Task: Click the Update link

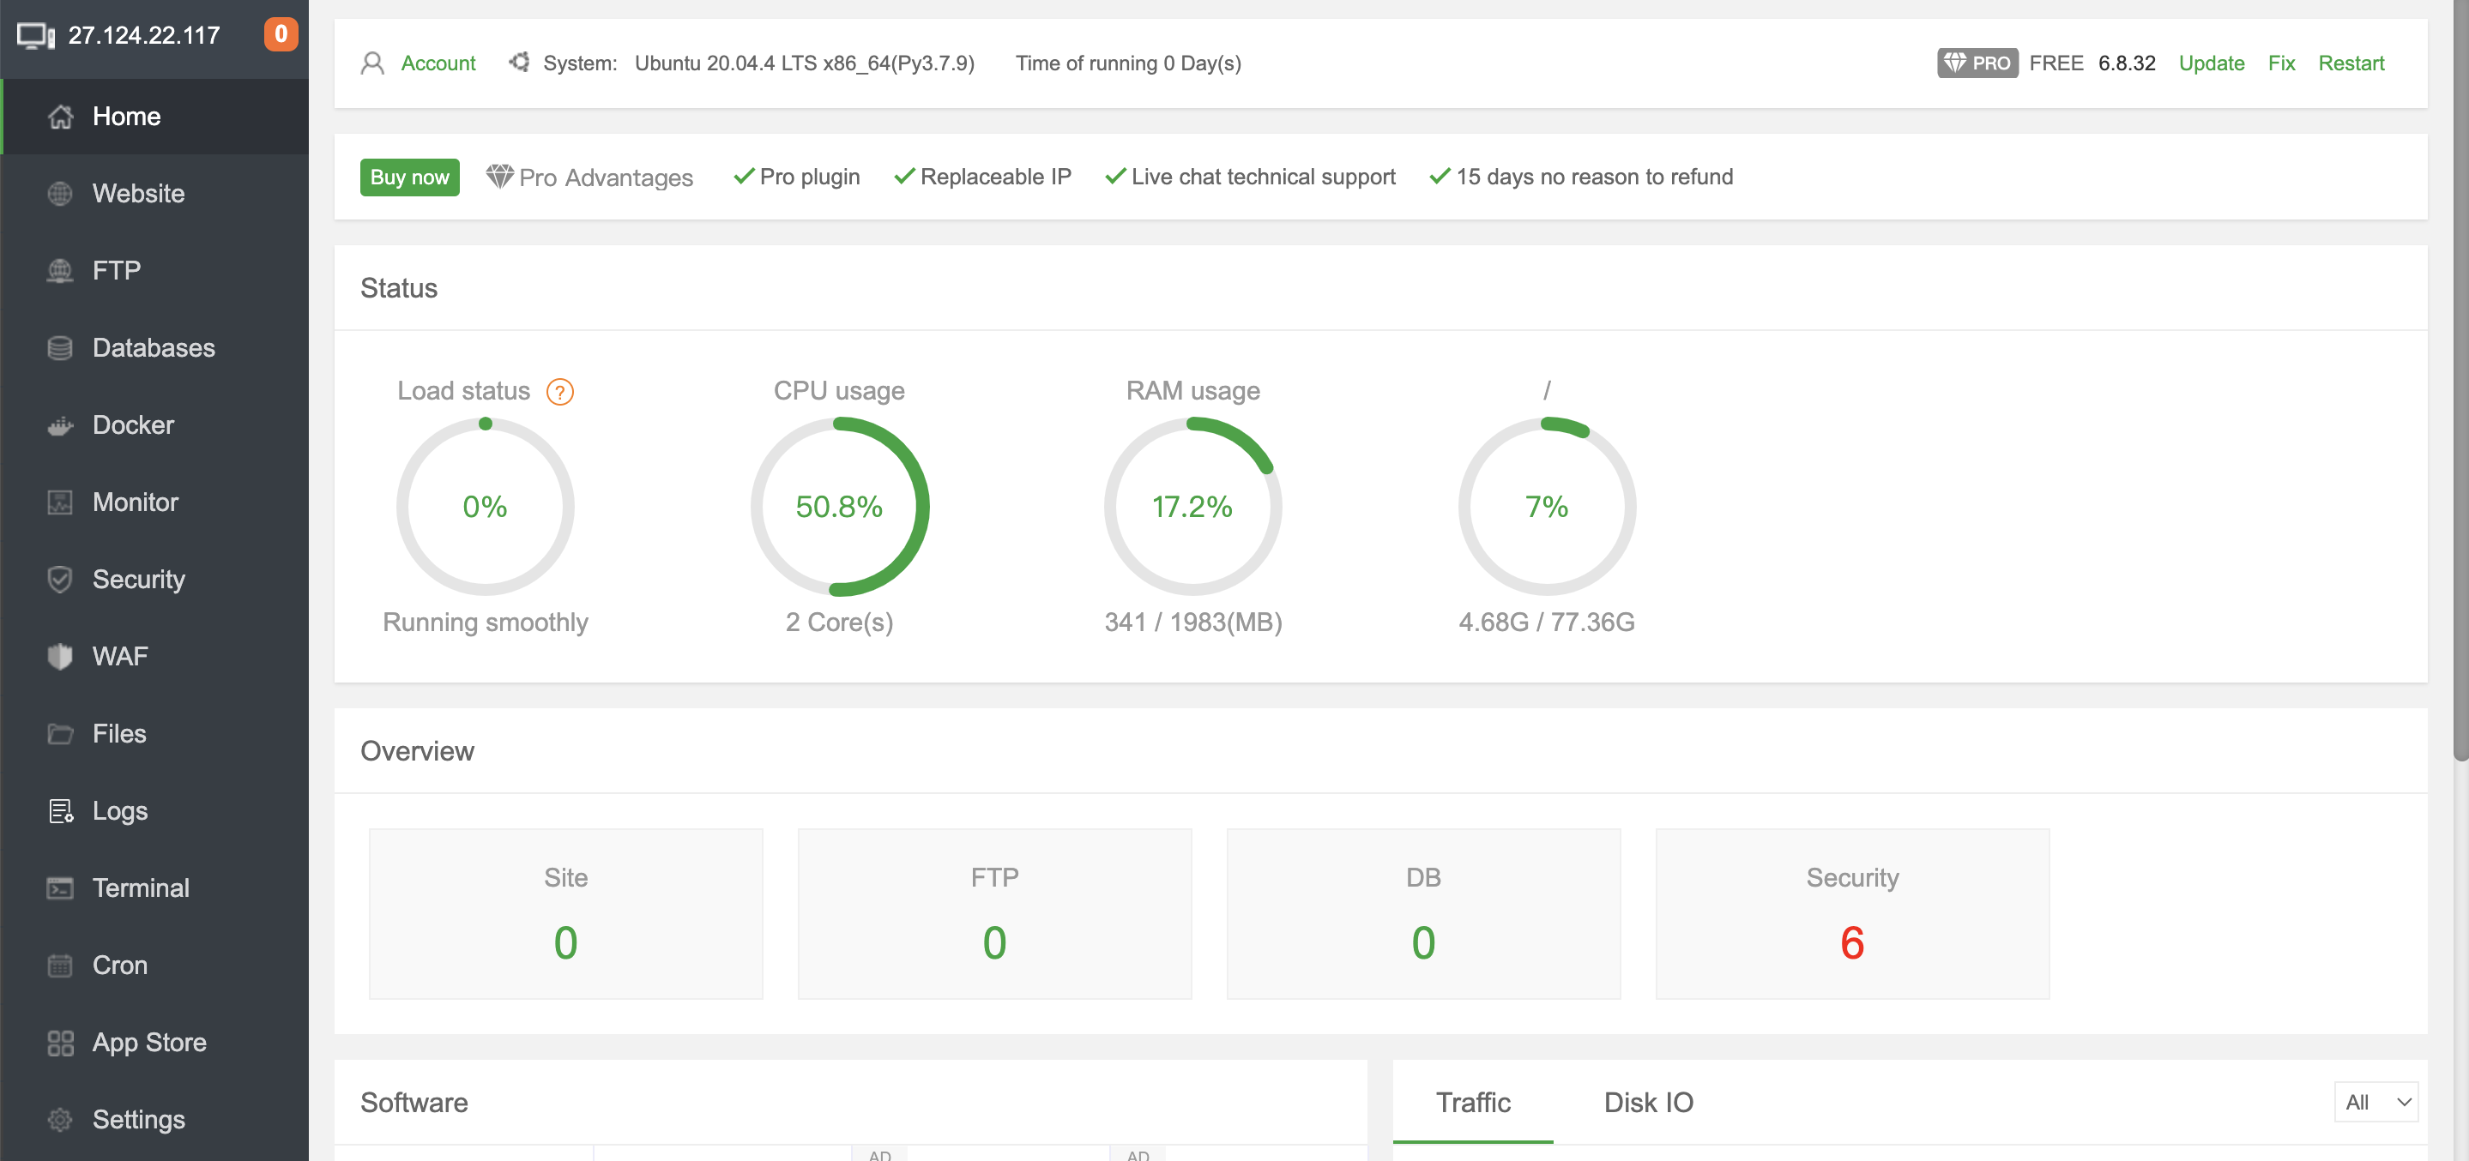Action: coord(2211,63)
